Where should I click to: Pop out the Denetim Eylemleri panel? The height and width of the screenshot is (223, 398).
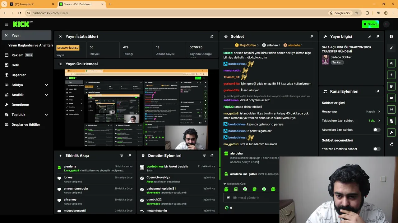(x=212, y=156)
